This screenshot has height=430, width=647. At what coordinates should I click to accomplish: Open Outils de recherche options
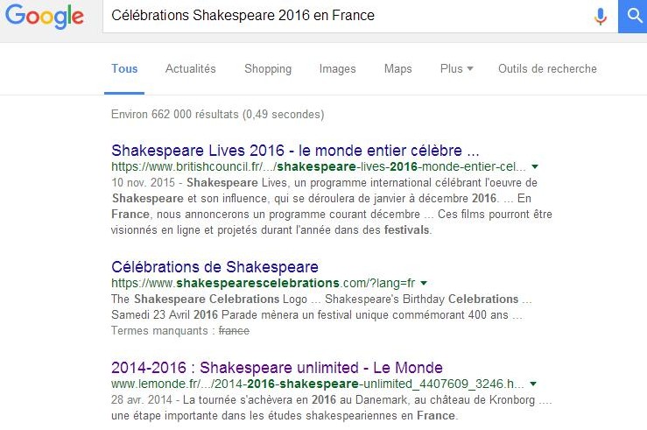point(547,69)
